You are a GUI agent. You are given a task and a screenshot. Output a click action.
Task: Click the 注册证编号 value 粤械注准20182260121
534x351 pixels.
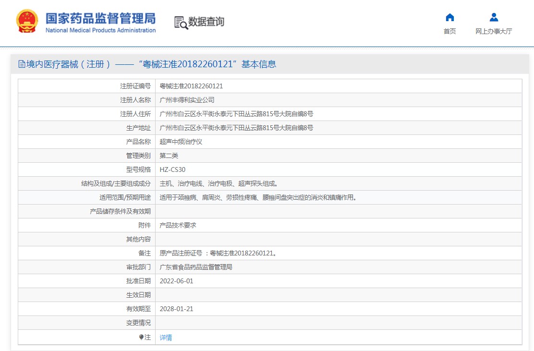click(191, 86)
